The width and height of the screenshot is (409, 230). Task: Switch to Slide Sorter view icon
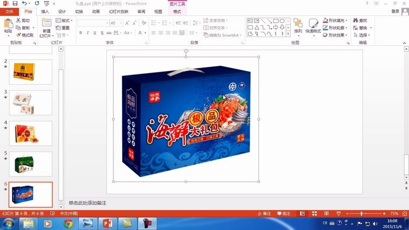click(x=315, y=214)
